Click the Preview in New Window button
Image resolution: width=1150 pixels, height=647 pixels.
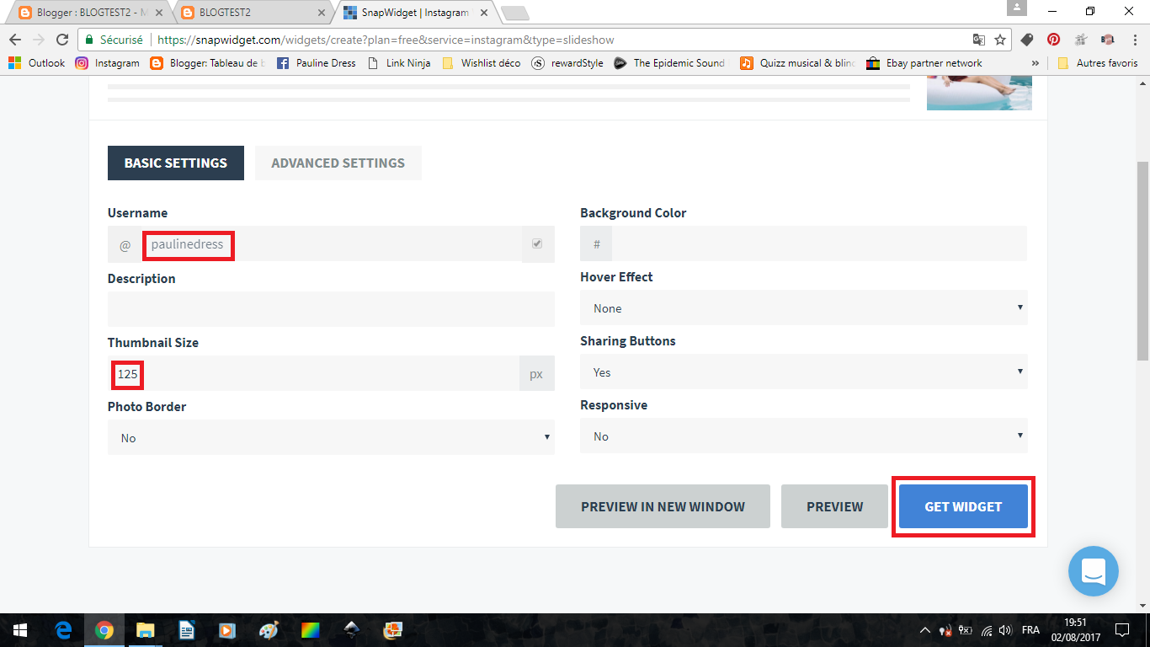pos(663,507)
